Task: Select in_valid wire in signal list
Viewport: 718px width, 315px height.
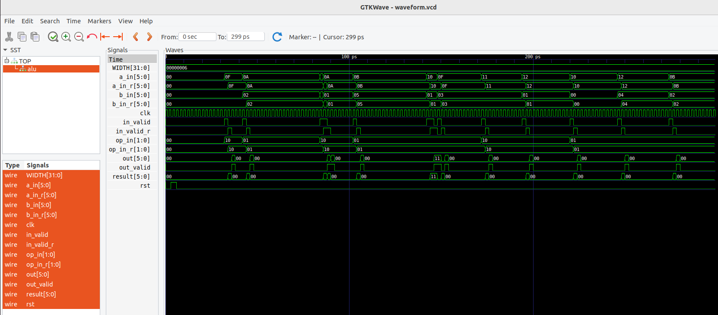Action: coord(51,235)
